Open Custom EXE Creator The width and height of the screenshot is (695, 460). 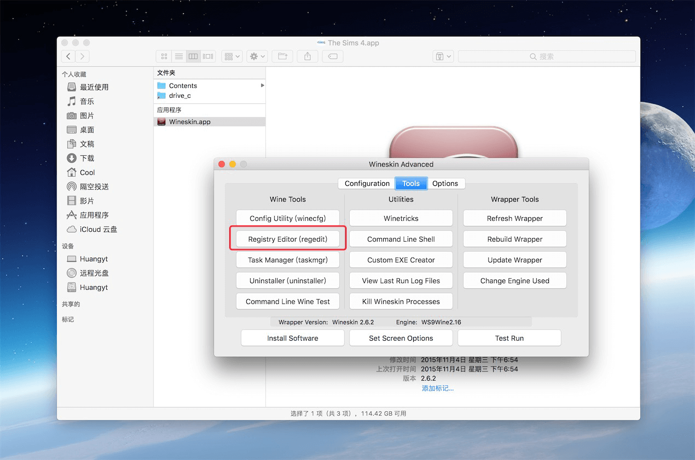coord(401,260)
